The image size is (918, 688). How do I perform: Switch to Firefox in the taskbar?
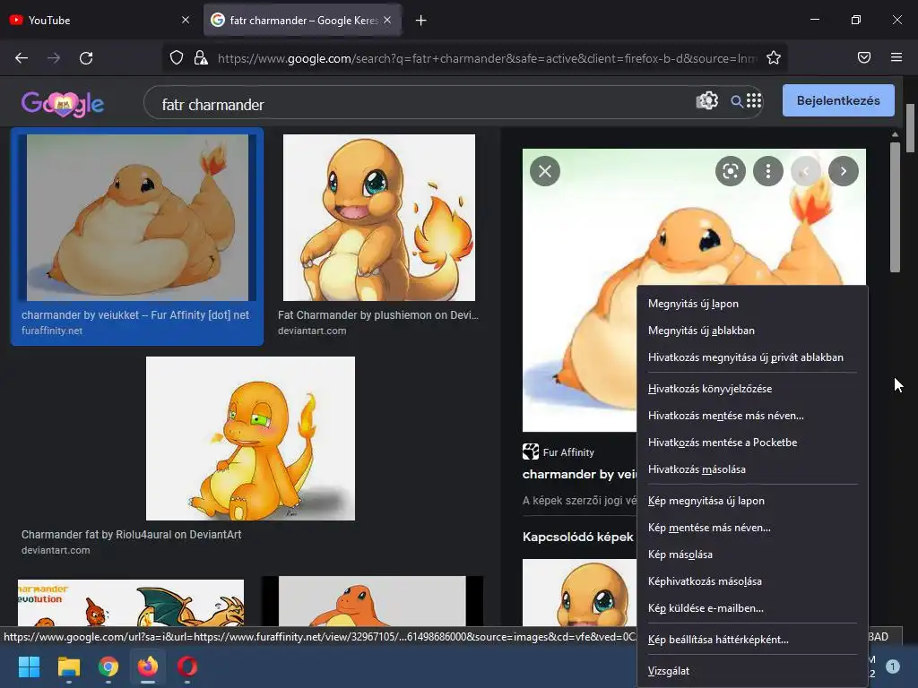148,666
